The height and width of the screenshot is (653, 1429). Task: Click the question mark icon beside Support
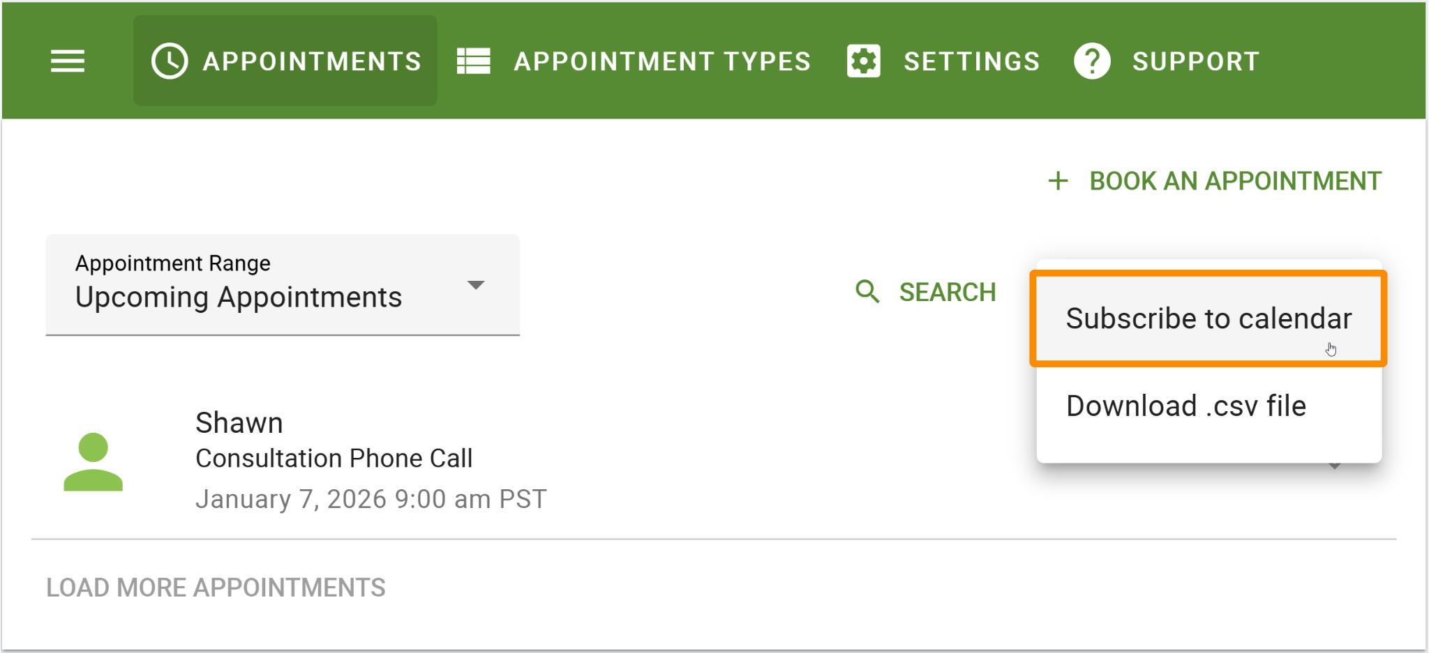[x=1092, y=61]
